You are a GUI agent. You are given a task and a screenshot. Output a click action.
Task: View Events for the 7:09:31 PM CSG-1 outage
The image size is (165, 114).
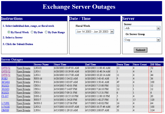point(23,93)
